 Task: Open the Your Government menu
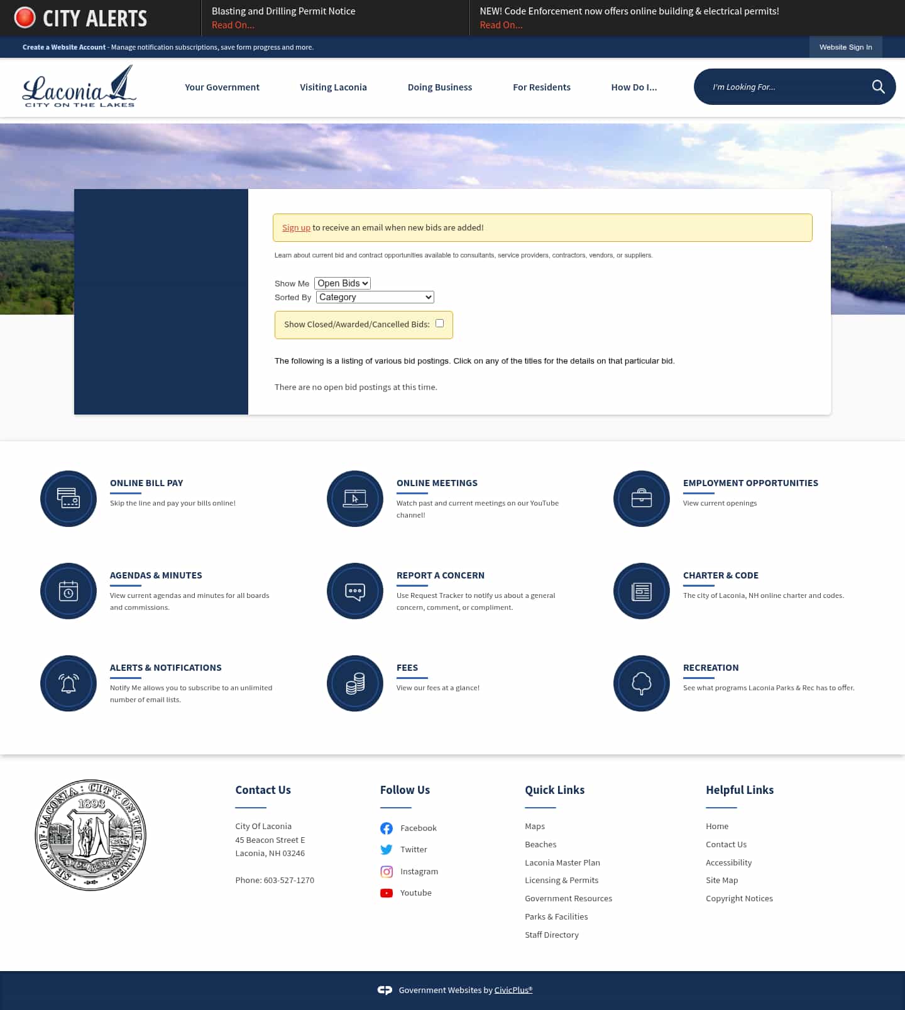tap(222, 87)
